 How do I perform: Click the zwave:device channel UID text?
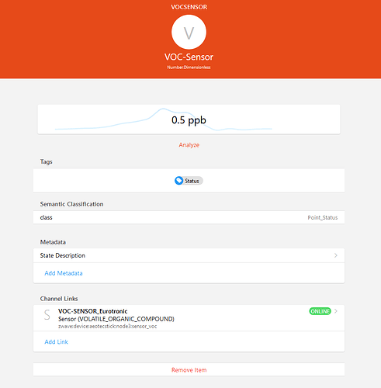coord(108,327)
